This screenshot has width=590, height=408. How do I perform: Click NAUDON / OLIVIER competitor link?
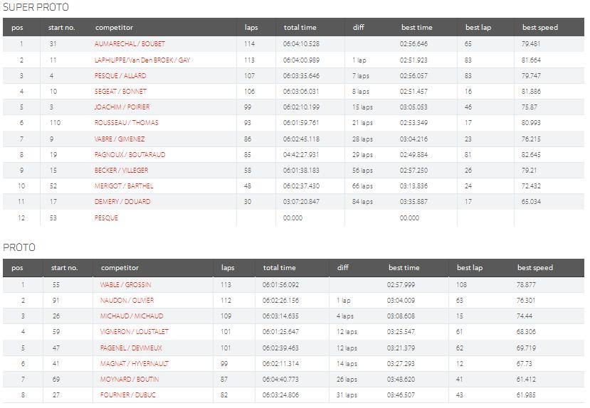coord(127,301)
